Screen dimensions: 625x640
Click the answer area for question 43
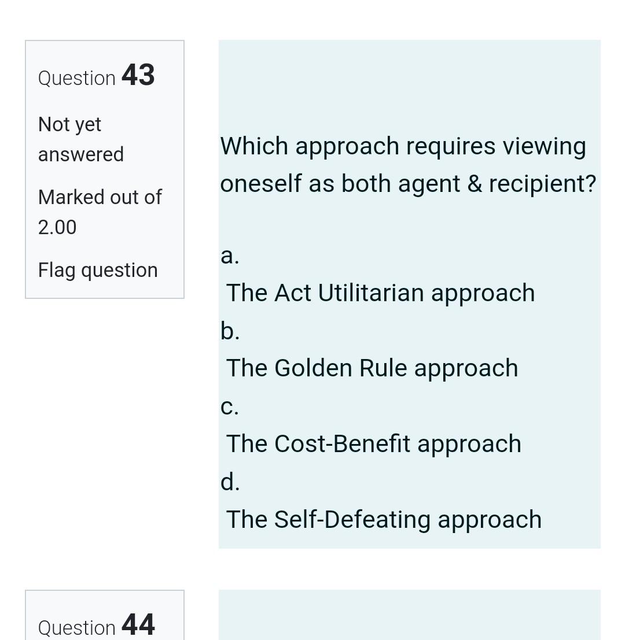pos(410,387)
